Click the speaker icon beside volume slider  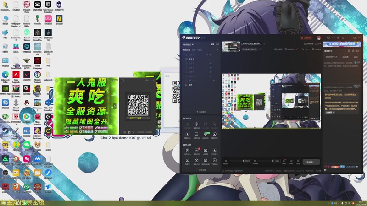[x=255, y=161]
